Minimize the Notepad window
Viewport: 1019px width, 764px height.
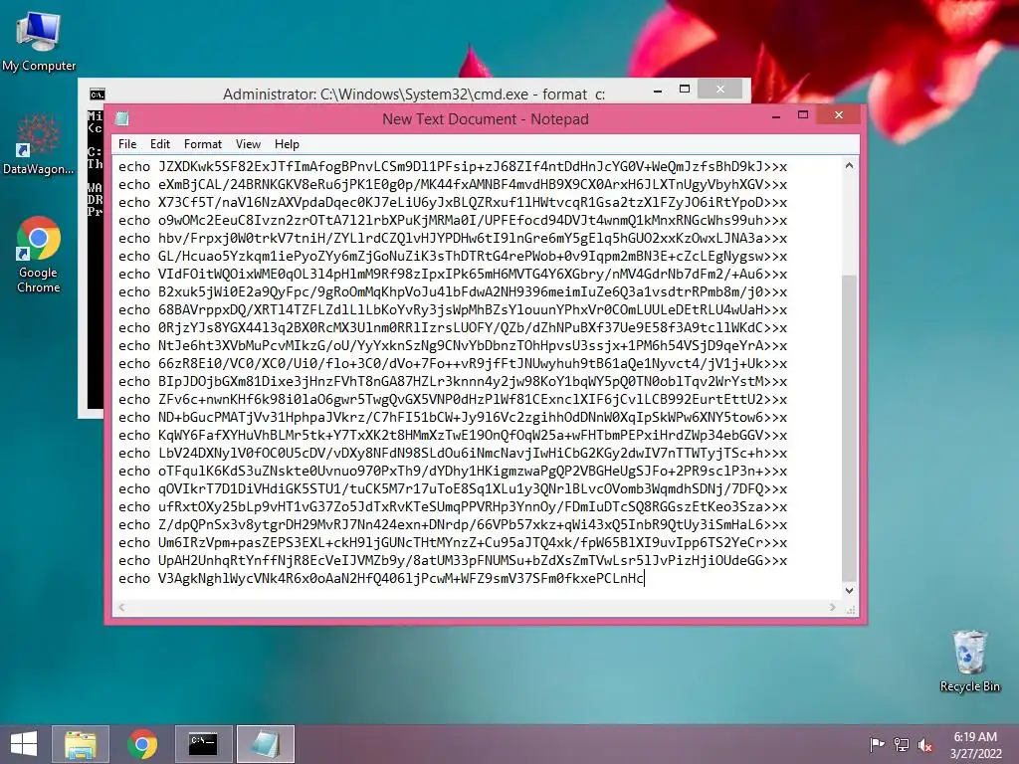tap(776, 116)
